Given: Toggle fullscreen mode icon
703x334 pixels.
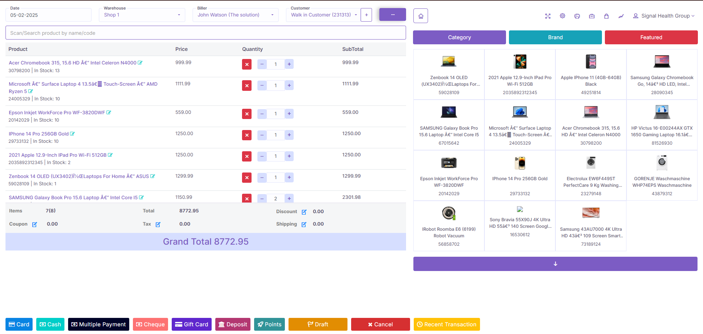Looking at the screenshot, I should click(548, 16).
